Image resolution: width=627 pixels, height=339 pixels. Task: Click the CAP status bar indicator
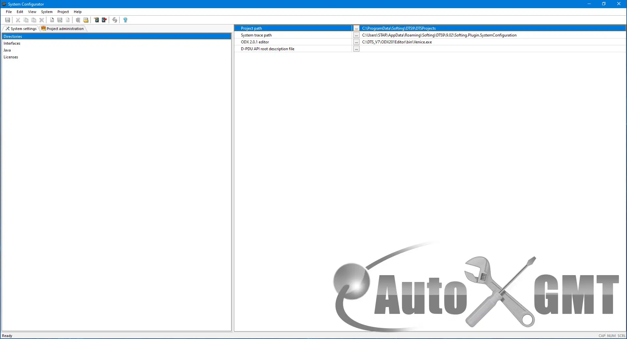(x=602, y=336)
